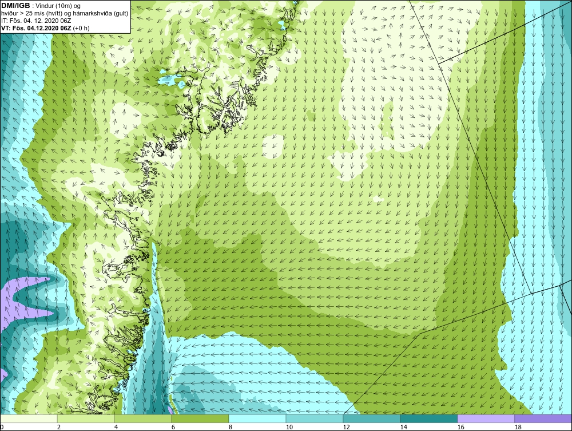Click the 0–2 m/s palest color swatch
The width and height of the screenshot is (572, 431).
pyautogui.click(x=29, y=418)
